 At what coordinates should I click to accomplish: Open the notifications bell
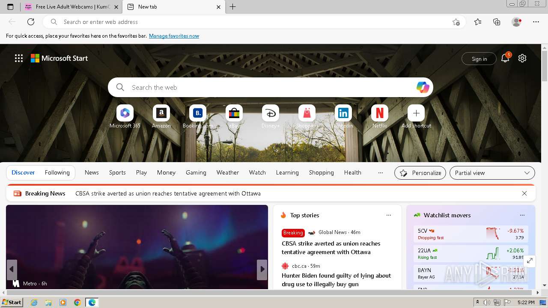tap(505, 59)
